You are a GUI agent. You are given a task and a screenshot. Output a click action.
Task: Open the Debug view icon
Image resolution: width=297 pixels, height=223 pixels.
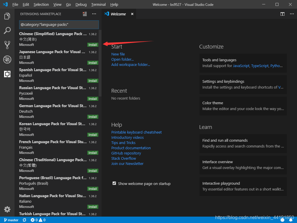tap(7, 60)
